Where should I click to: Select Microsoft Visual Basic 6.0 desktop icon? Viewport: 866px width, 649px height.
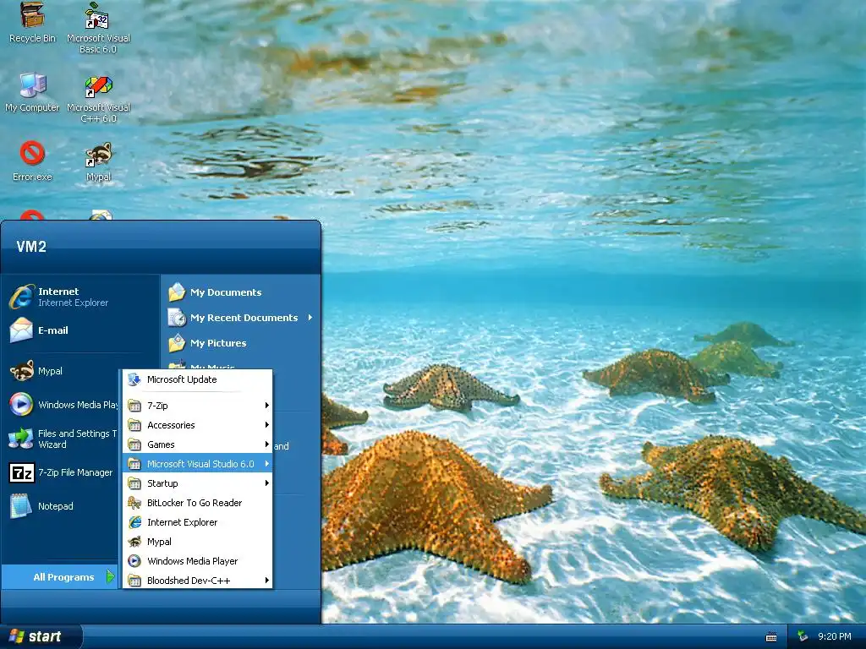98,28
